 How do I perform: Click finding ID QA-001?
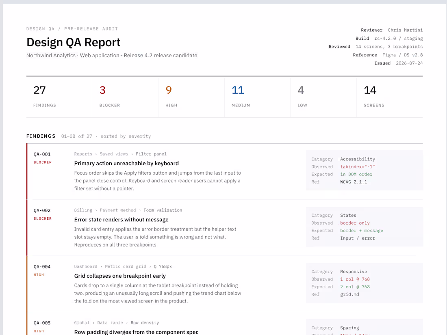point(42,154)
